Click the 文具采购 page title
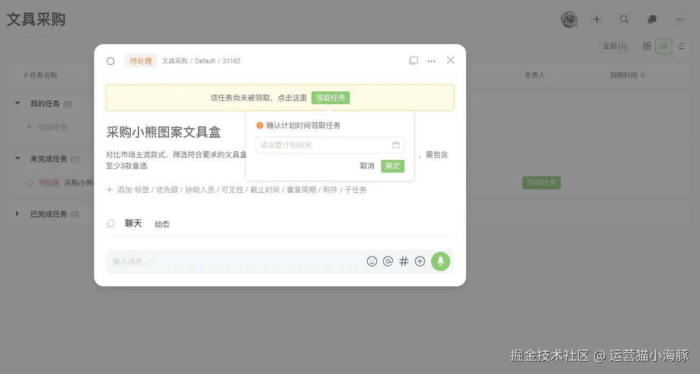Image resolution: width=700 pixels, height=374 pixels. 36,20
